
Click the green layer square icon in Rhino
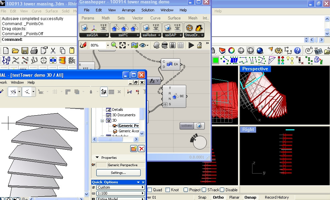[x=216, y=61]
